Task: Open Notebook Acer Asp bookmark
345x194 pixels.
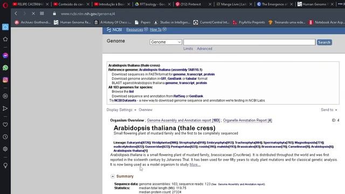Action: click(x=326, y=22)
